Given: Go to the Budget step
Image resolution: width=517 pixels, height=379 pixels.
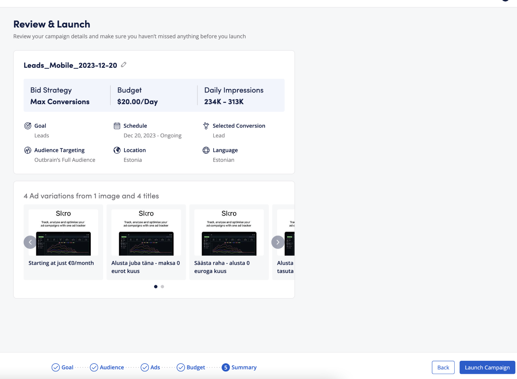Looking at the screenshot, I should pyautogui.click(x=191, y=367).
